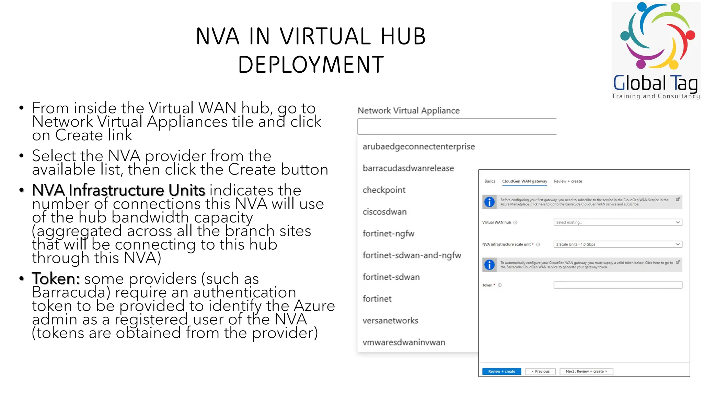The width and height of the screenshot is (703, 395).
Task: Select the fortinet-ngfw entry
Action: coord(388,234)
